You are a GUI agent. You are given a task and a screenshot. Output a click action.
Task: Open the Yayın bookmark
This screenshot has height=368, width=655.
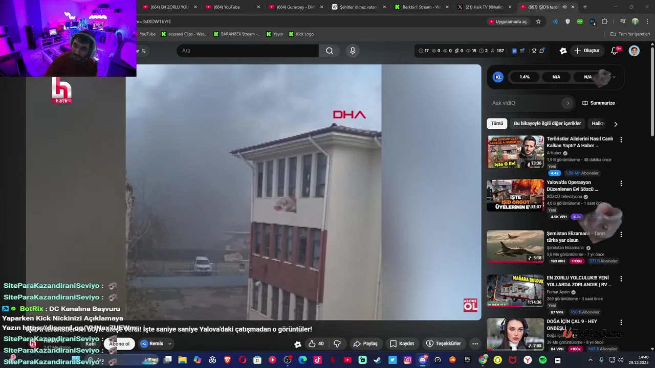pyautogui.click(x=275, y=34)
